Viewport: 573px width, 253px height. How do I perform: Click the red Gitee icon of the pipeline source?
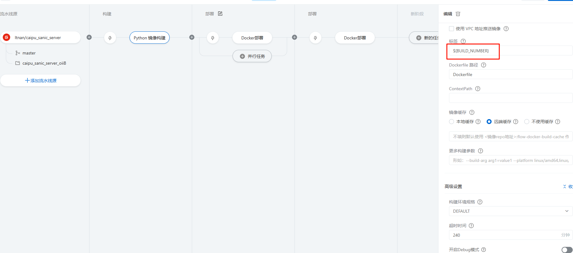click(6, 38)
